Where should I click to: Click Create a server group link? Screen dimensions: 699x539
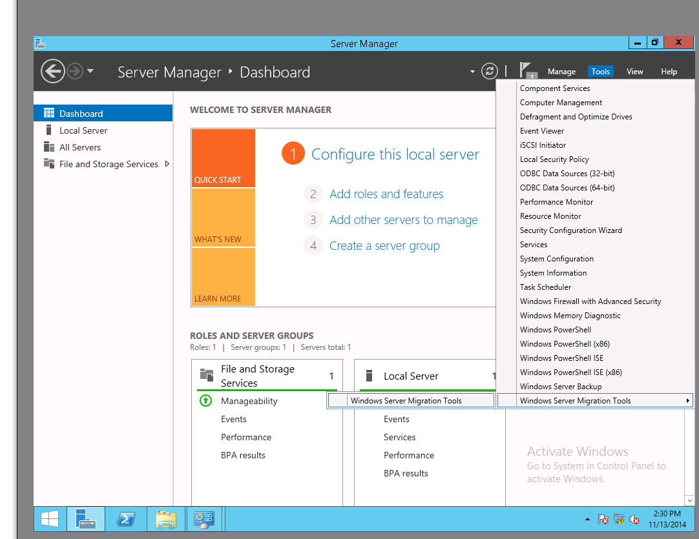tap(384, 246)
